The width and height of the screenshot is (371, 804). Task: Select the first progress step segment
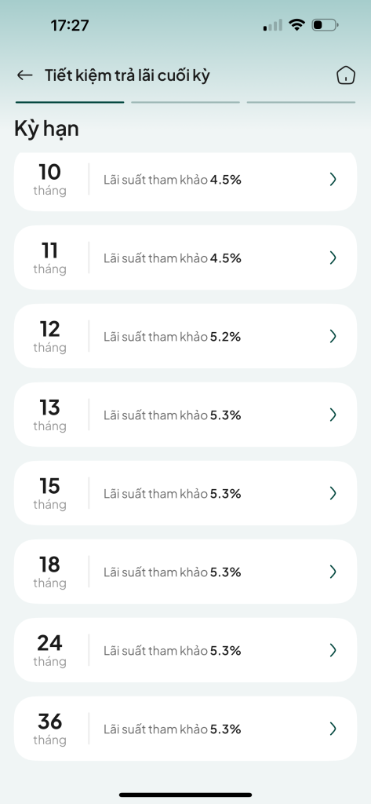[70, 103]
